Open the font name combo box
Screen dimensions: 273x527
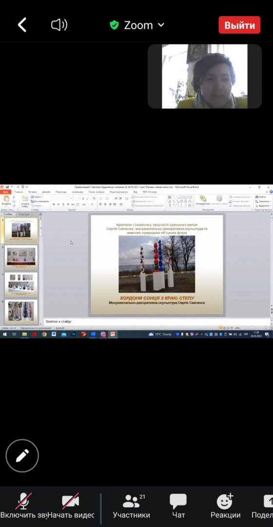[61, 199]
